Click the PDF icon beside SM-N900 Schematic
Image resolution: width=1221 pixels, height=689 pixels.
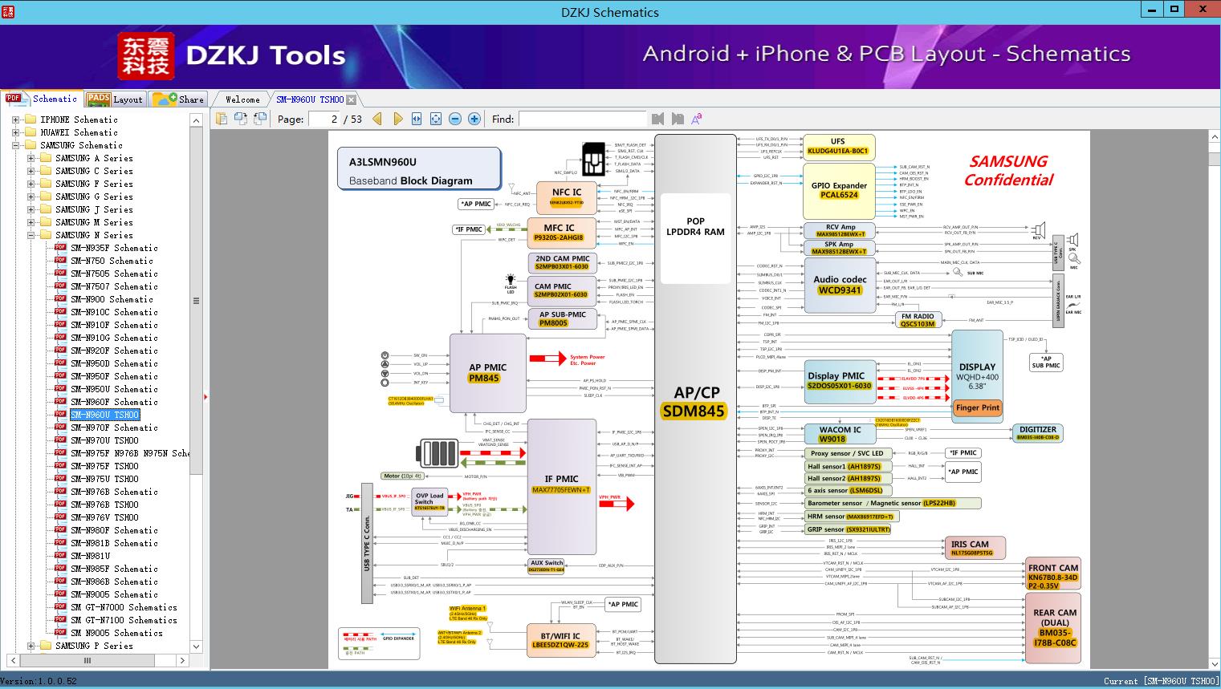pos(61,299)
